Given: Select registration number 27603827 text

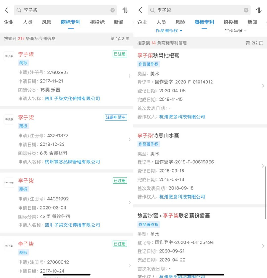Looking at the screenshot, I should click(58, 73).
